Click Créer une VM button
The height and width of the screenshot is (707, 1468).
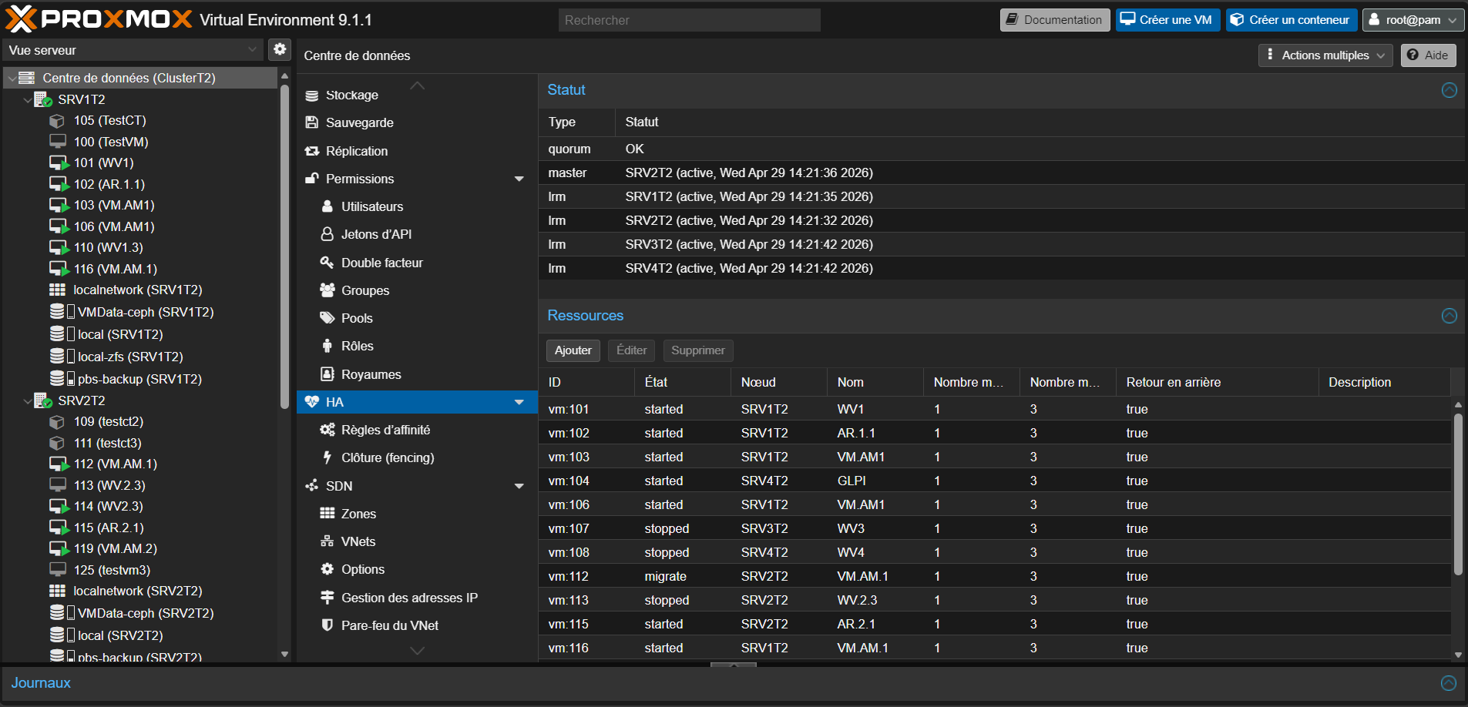click(x=1167, y=20)
